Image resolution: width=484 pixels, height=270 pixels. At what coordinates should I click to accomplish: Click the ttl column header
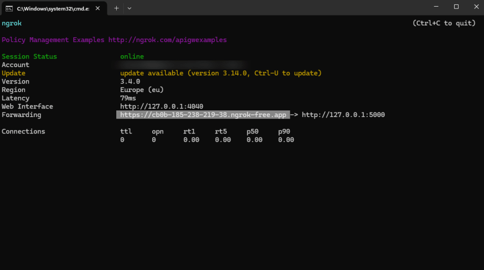point(126,131)
